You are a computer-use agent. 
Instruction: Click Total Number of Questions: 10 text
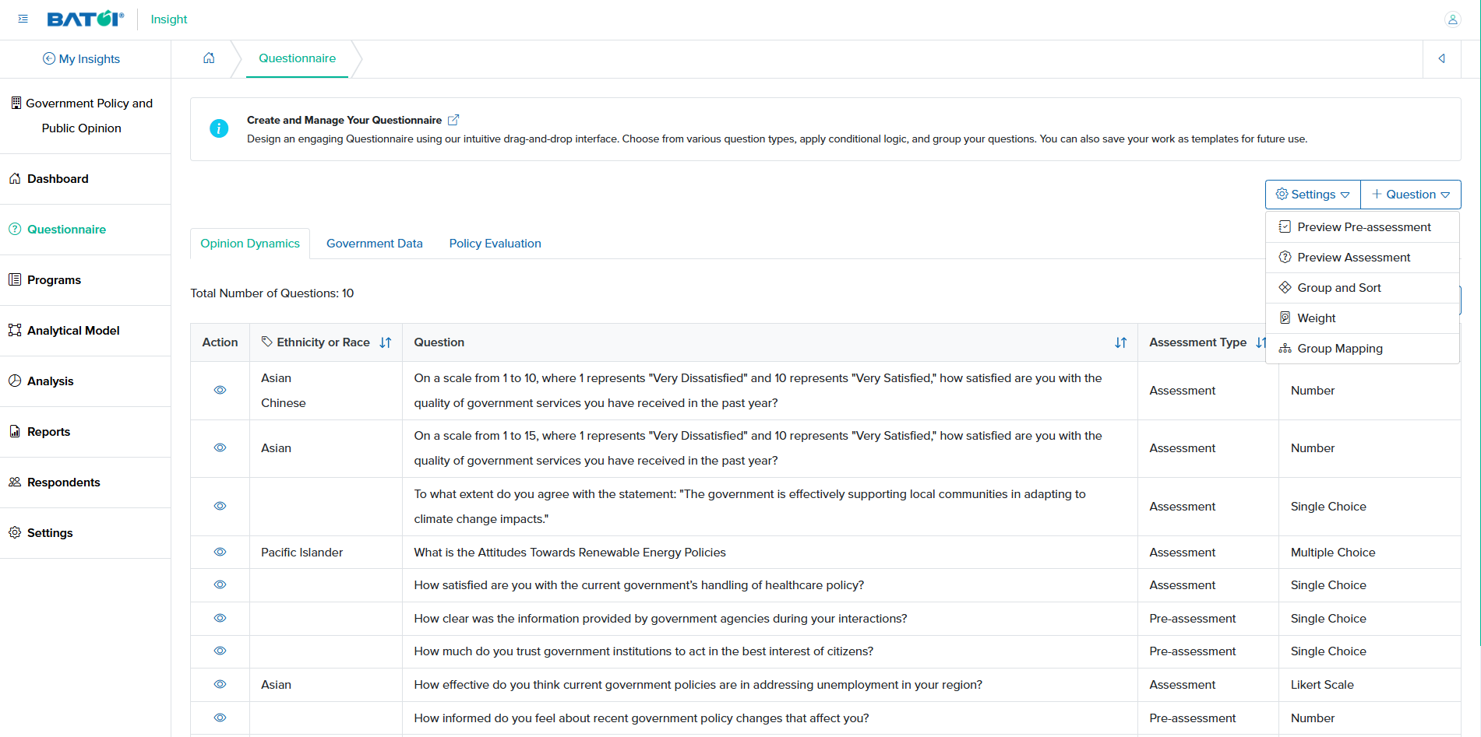272,293
